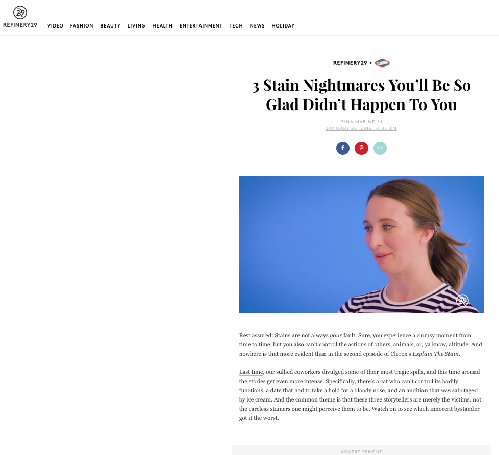Click the Clorox sponsor logo

[382, 63]
